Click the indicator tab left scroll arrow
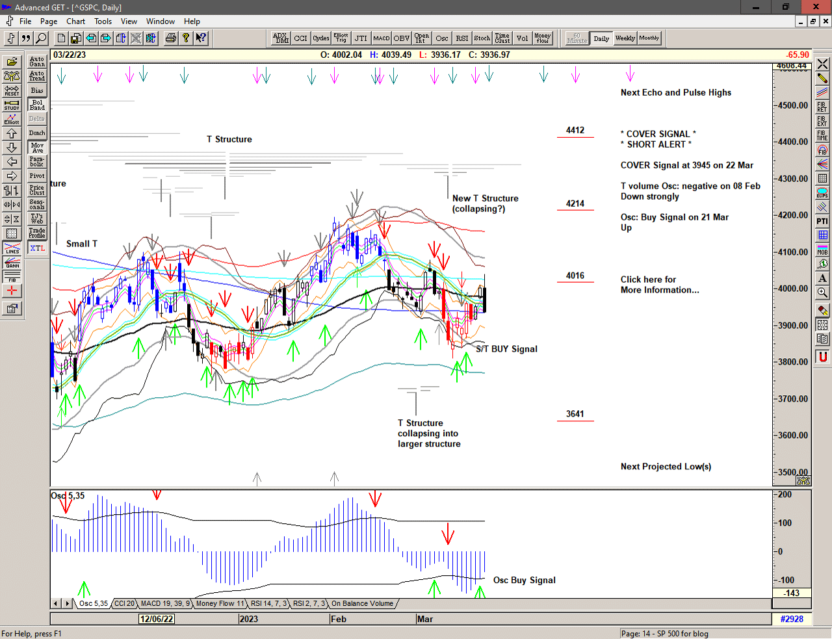The image size is (832, 639). point(56,604)
